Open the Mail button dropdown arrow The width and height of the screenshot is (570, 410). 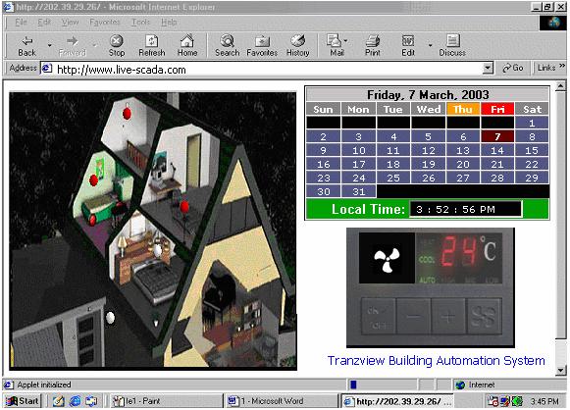coord(345,41)
